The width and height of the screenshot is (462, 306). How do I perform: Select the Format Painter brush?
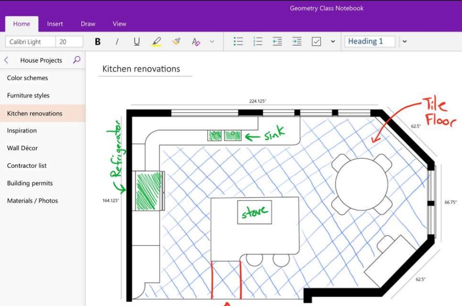click(176, 41)
